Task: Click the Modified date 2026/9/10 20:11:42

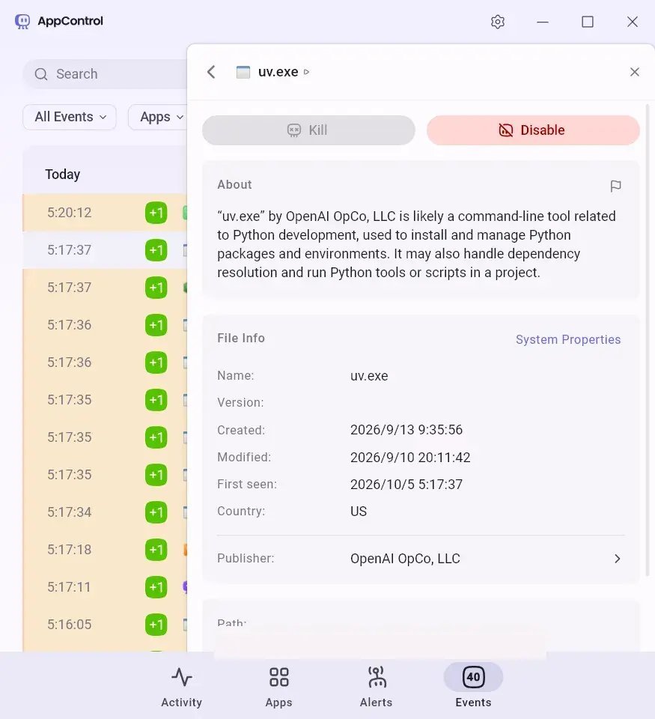Action: [410, 457]
